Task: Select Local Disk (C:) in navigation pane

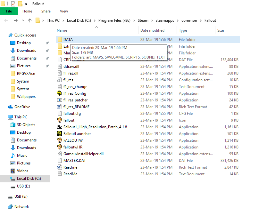Action: point(25,179)
